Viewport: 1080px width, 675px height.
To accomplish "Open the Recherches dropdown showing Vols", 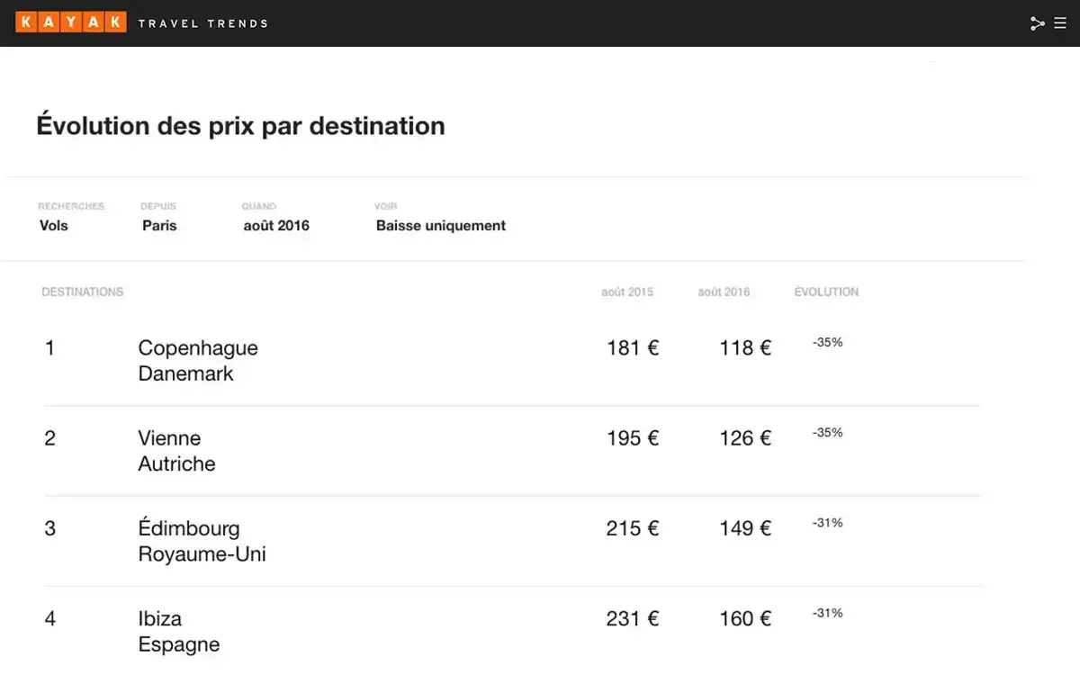I will click(54, 226).
